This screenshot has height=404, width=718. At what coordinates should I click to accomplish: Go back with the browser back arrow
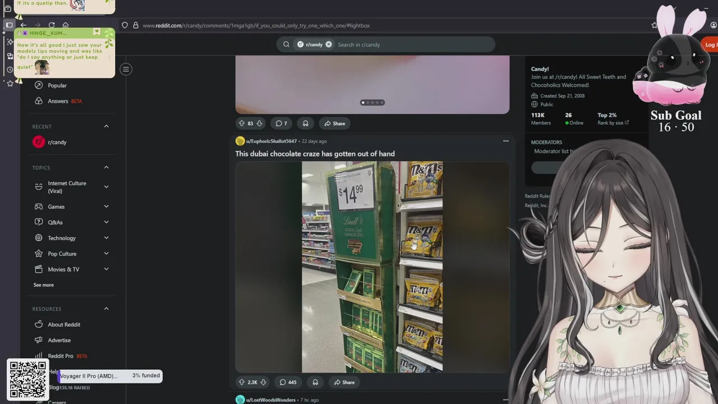click(24, 25)
